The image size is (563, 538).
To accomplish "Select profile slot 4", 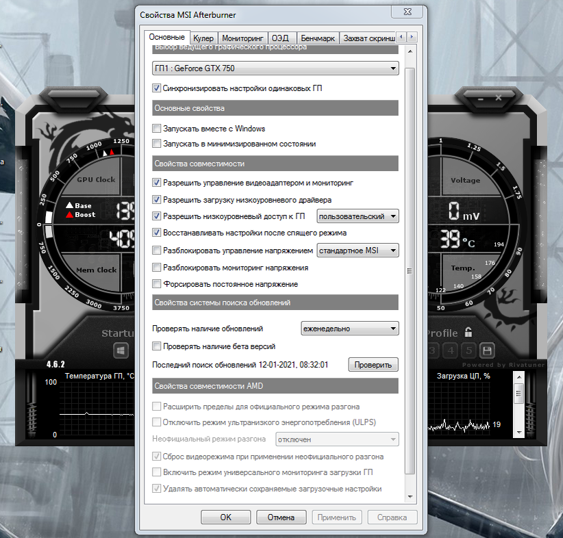I will tap(450, 350).
